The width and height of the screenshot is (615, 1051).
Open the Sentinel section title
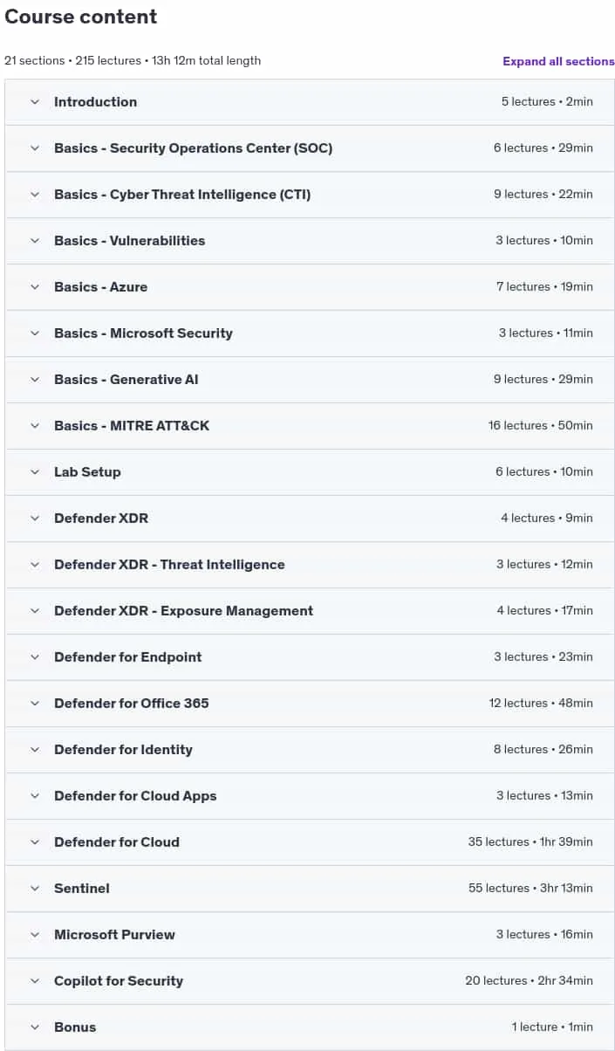pyautogui.click(x=82, y=889)
